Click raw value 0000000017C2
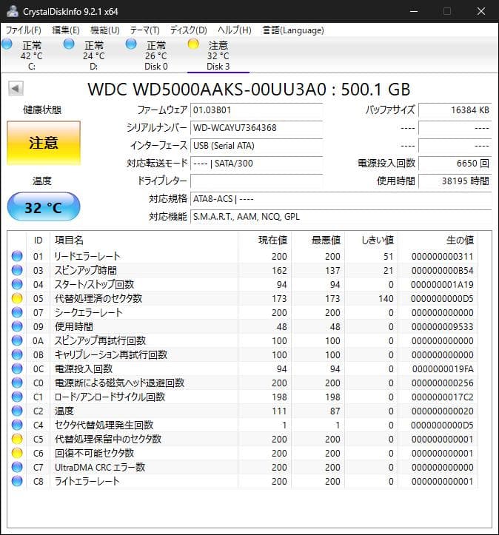Viewport: 499px width, 535px height. [442, 397]
